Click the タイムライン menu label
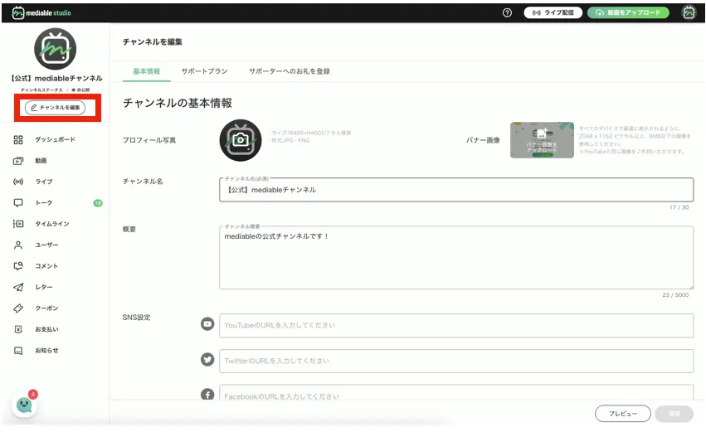Screen dimensions: 706x432 [x=52, y=224]
